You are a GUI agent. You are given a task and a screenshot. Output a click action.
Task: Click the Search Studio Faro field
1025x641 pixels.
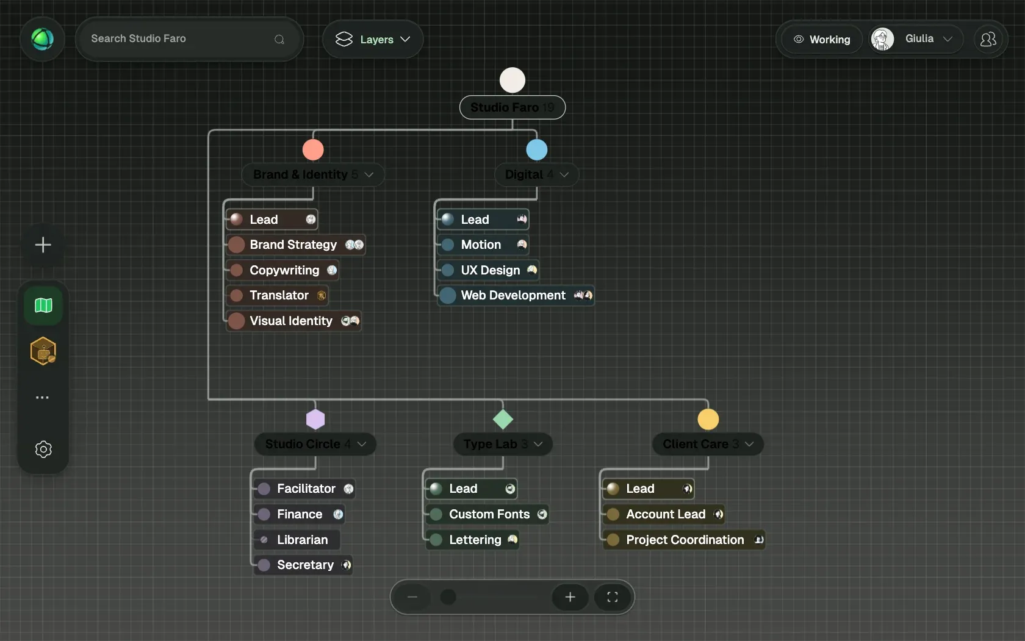(189, 39)
